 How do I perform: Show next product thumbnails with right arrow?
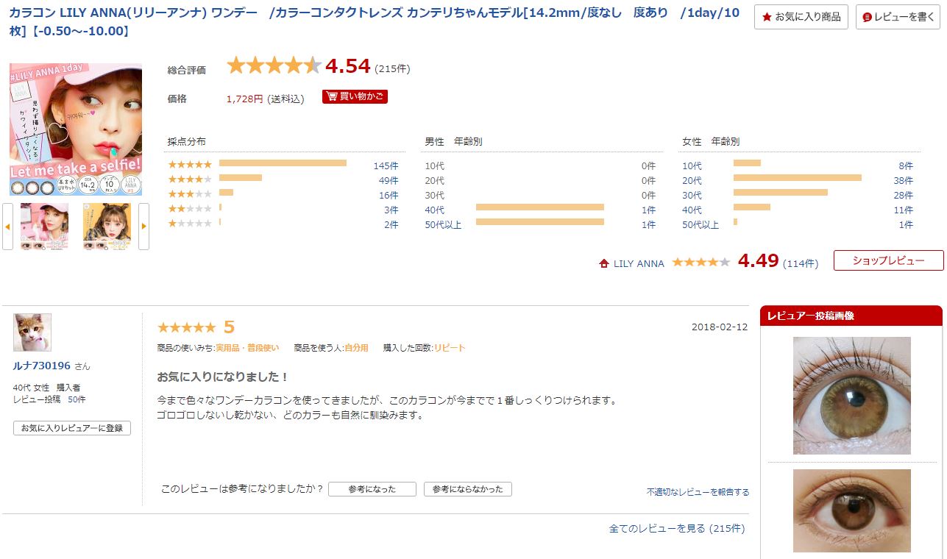click(143, 227)
